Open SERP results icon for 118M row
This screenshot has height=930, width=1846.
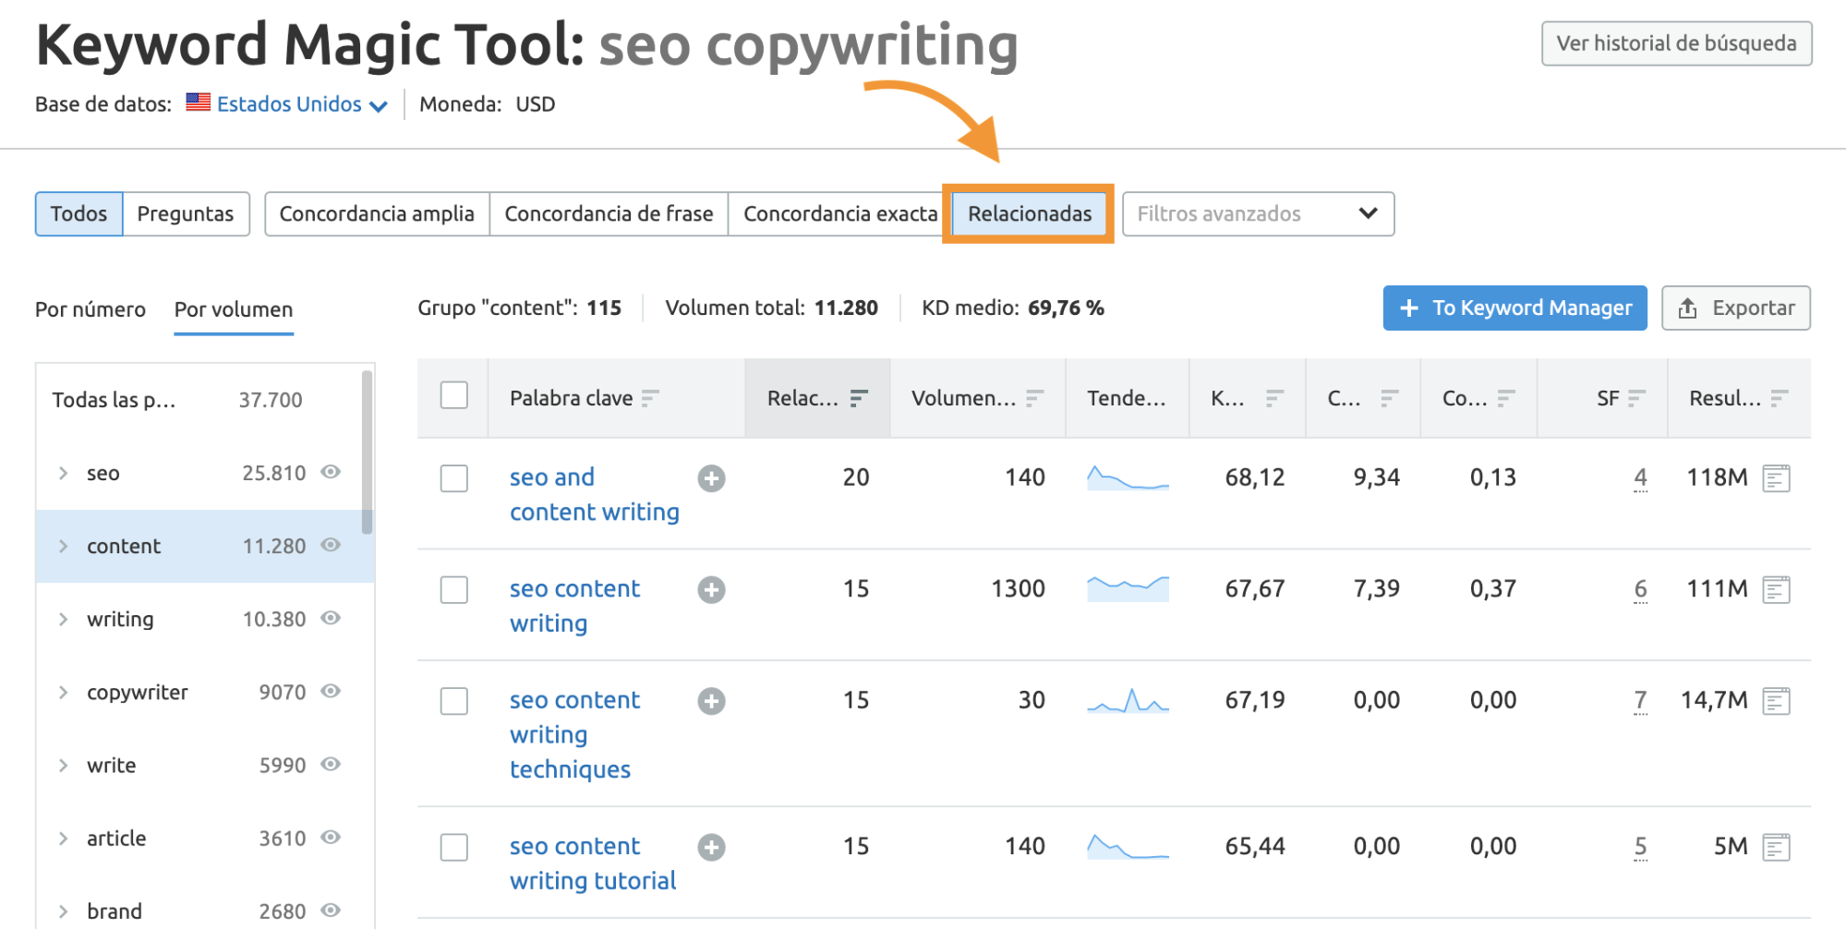[x=1776, y=478]
